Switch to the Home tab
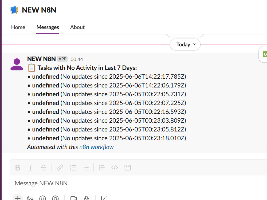This screenshot has width=267, height=200. [18, 27]
